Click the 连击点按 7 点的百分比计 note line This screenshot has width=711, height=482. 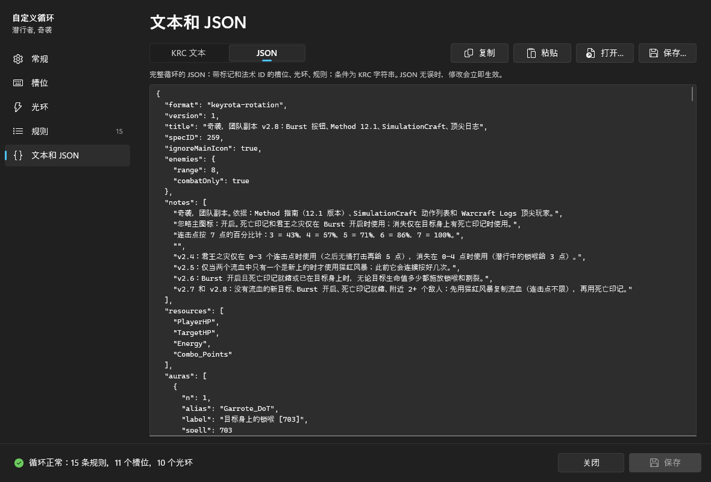(319, 235)
